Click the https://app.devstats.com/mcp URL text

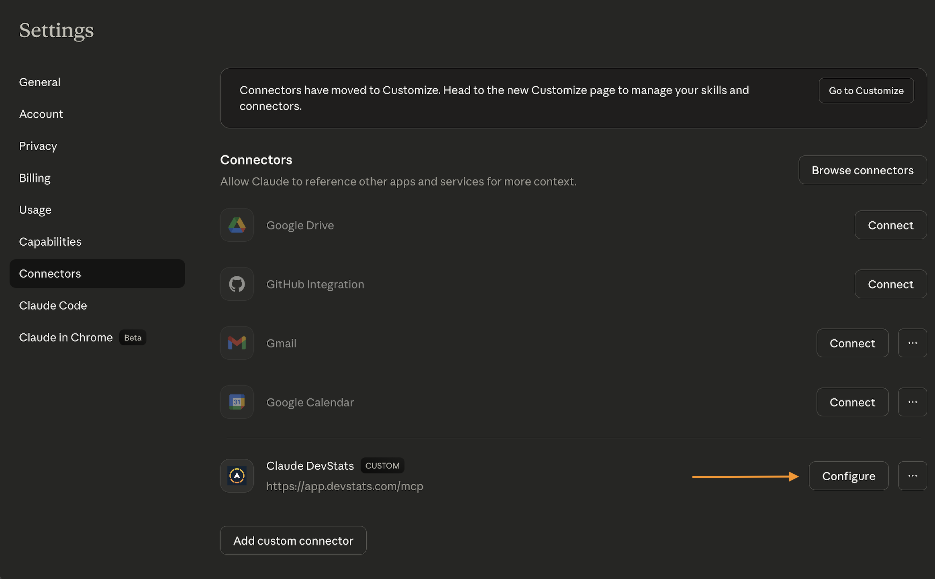[345, 486]
